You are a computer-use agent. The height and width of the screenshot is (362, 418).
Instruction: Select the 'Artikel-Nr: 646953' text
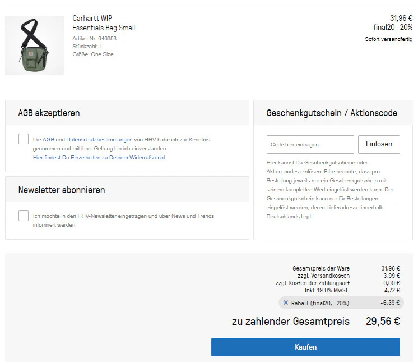94,38
